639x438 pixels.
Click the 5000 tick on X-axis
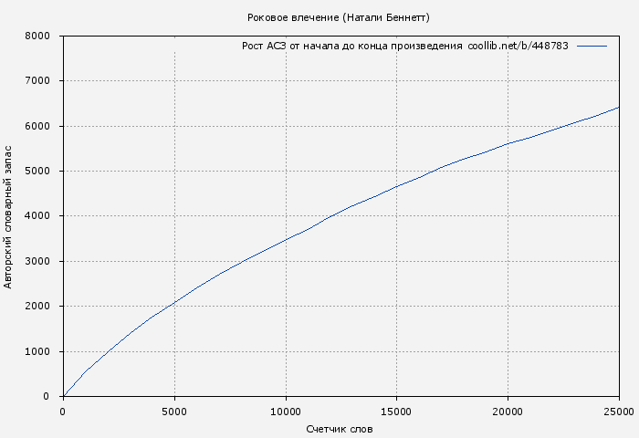(174, 411)
